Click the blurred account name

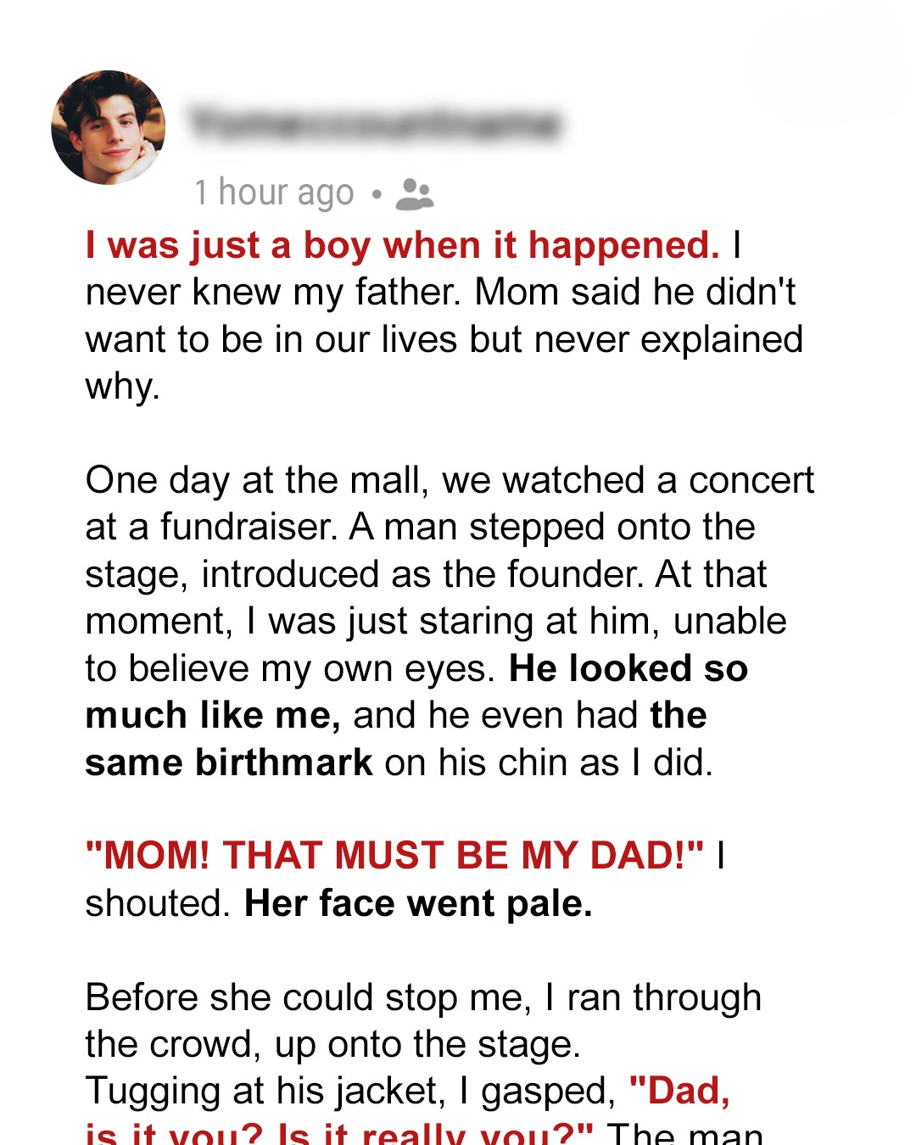tap(375, 125)
